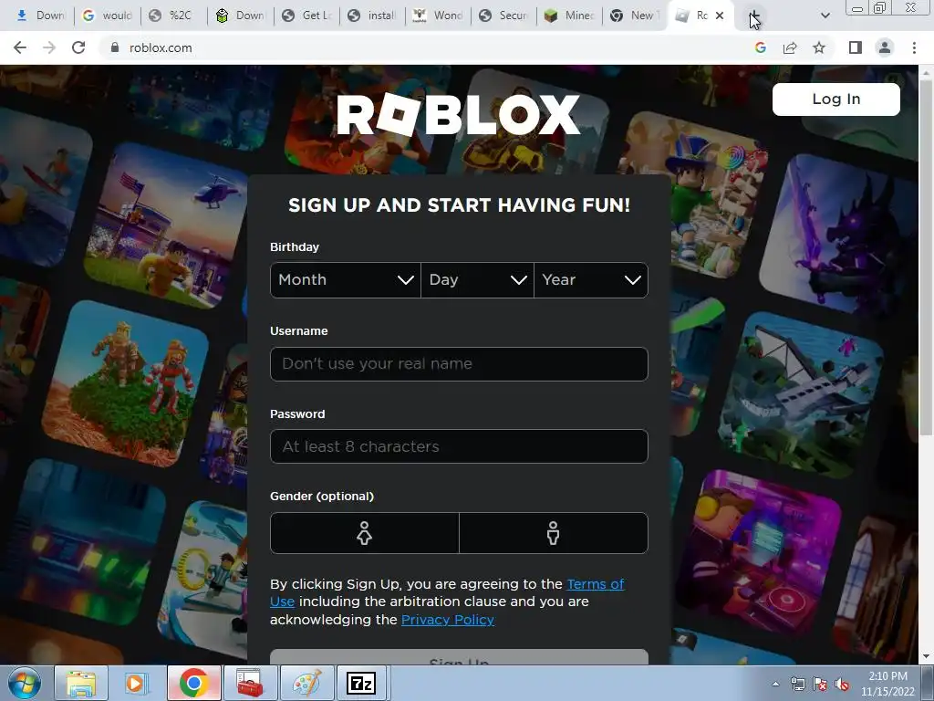Switch to the first Downloads tab
The image size is (934, 701).
(40, 16)
